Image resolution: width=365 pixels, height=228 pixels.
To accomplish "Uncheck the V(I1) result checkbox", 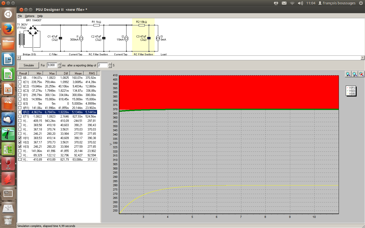I will [20, 138].
